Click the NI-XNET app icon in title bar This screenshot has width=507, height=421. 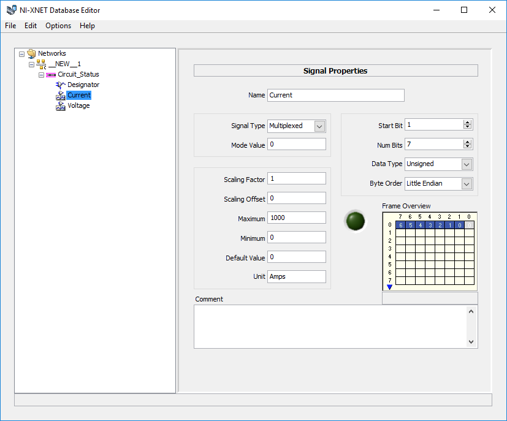11,10
